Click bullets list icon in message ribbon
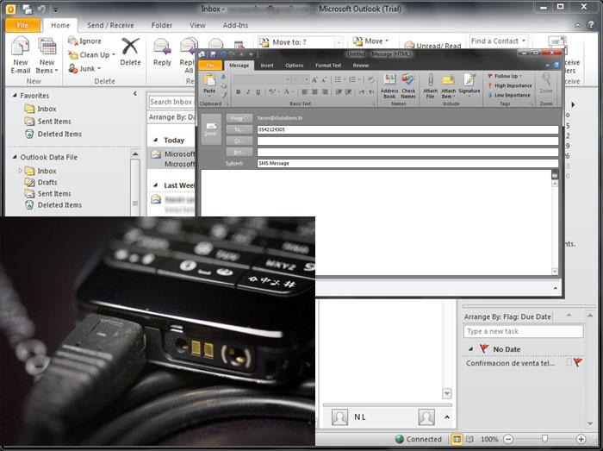Screen dimensions: 603x451 click(x=338, y=79)
